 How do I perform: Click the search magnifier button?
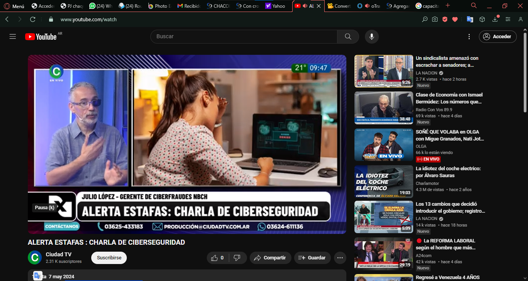click(x=348, y=37)
